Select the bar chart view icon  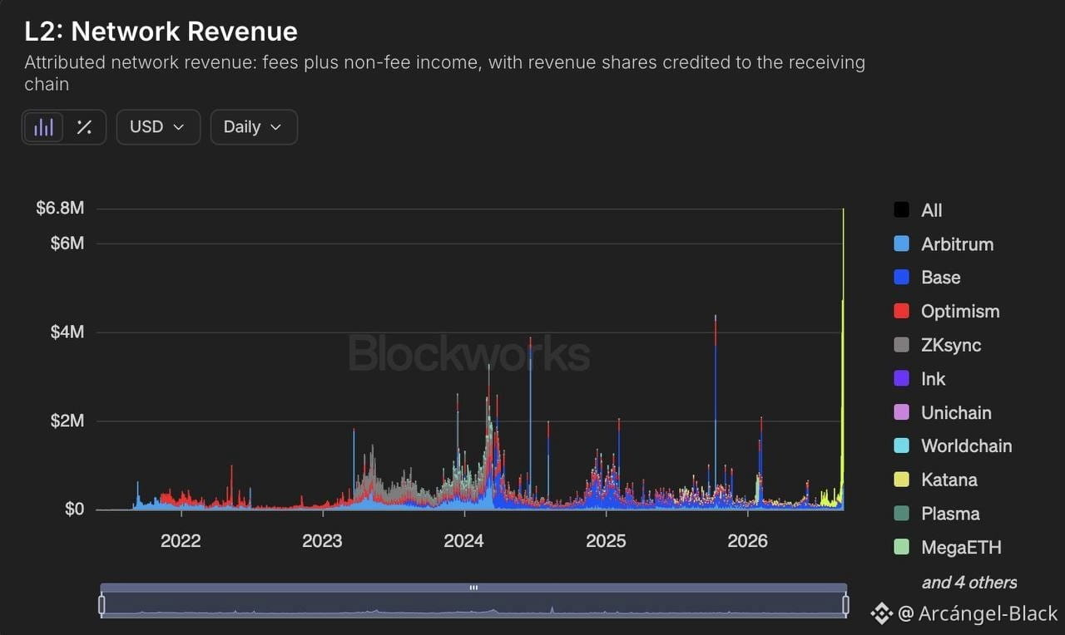[43, 127]
